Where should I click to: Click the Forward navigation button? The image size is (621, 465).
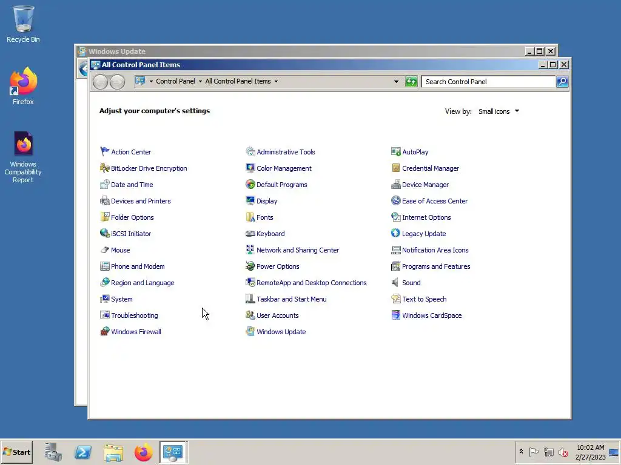pos(117,82)
